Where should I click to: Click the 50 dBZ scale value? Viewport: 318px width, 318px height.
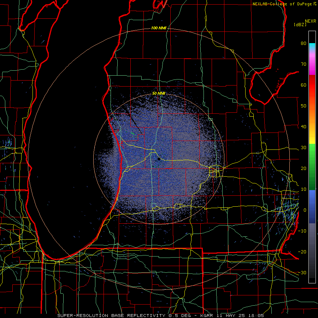point(304,106)
